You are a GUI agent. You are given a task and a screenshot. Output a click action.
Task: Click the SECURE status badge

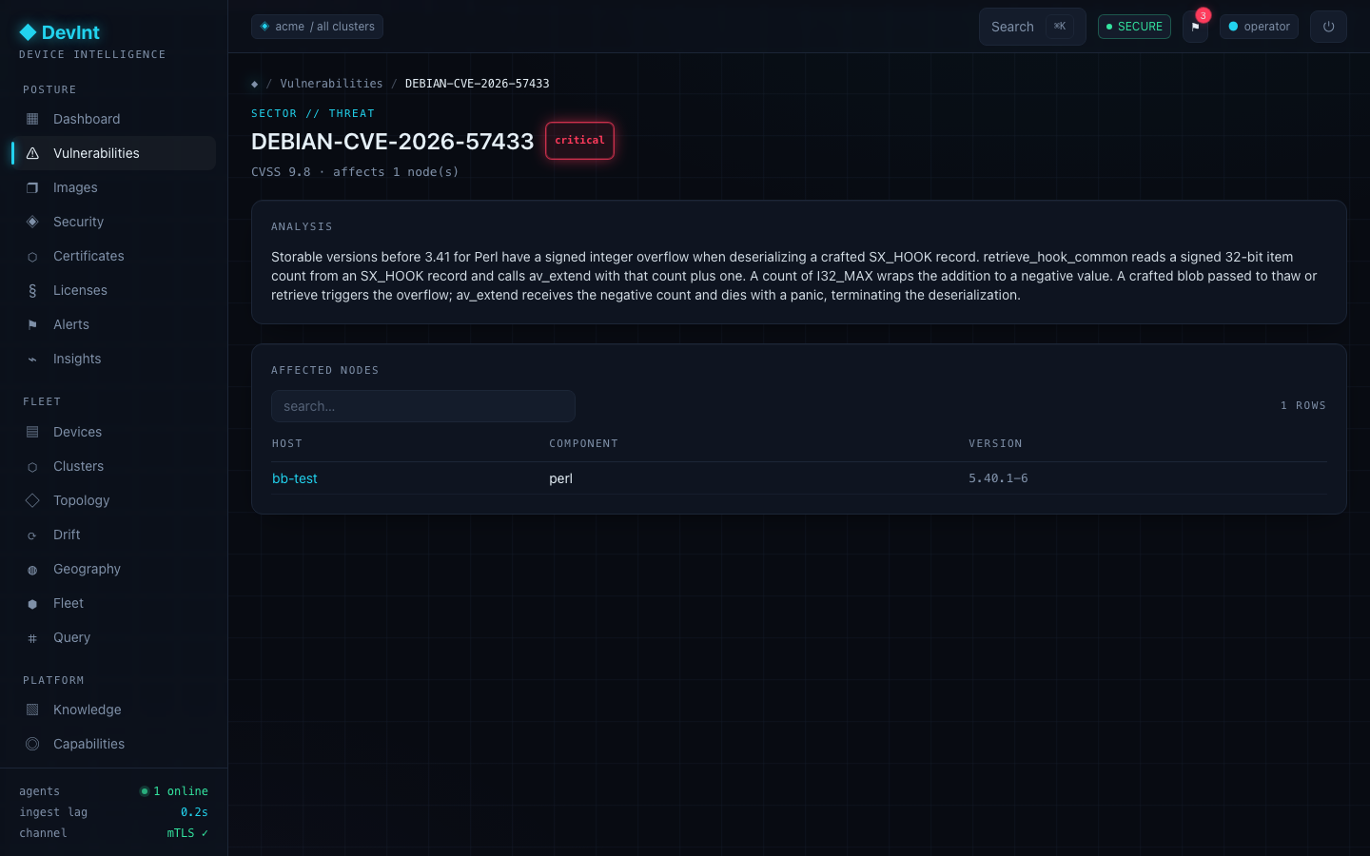point(1134,27)
